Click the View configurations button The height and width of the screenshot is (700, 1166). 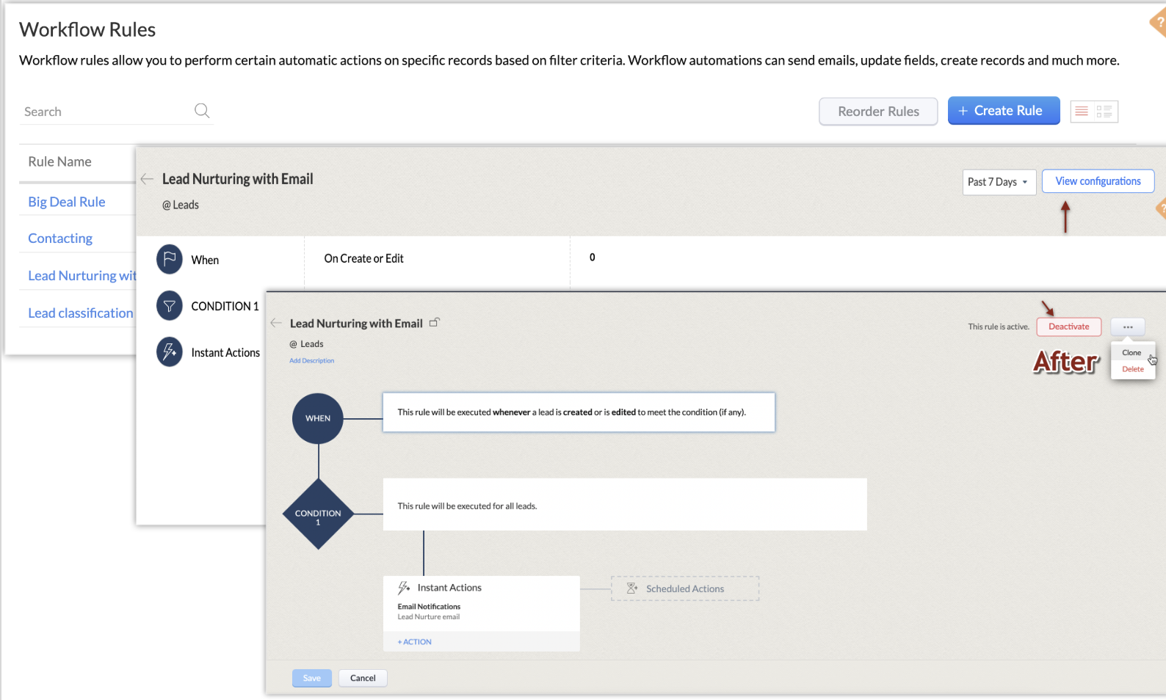(x=1098, y=181)
